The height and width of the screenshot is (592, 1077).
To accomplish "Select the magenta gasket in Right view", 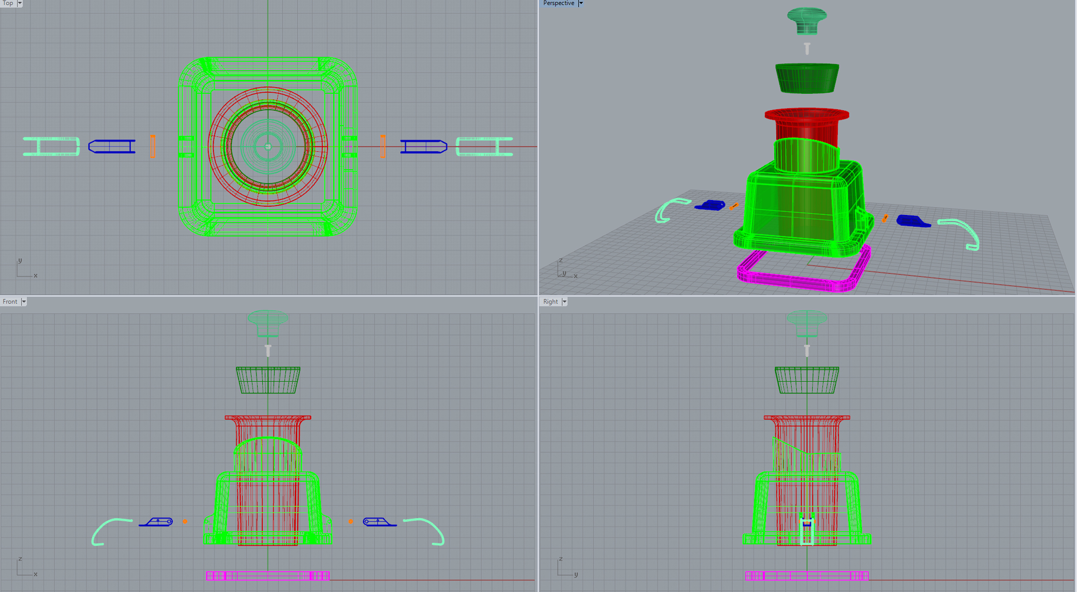I will tap(807, 576).
